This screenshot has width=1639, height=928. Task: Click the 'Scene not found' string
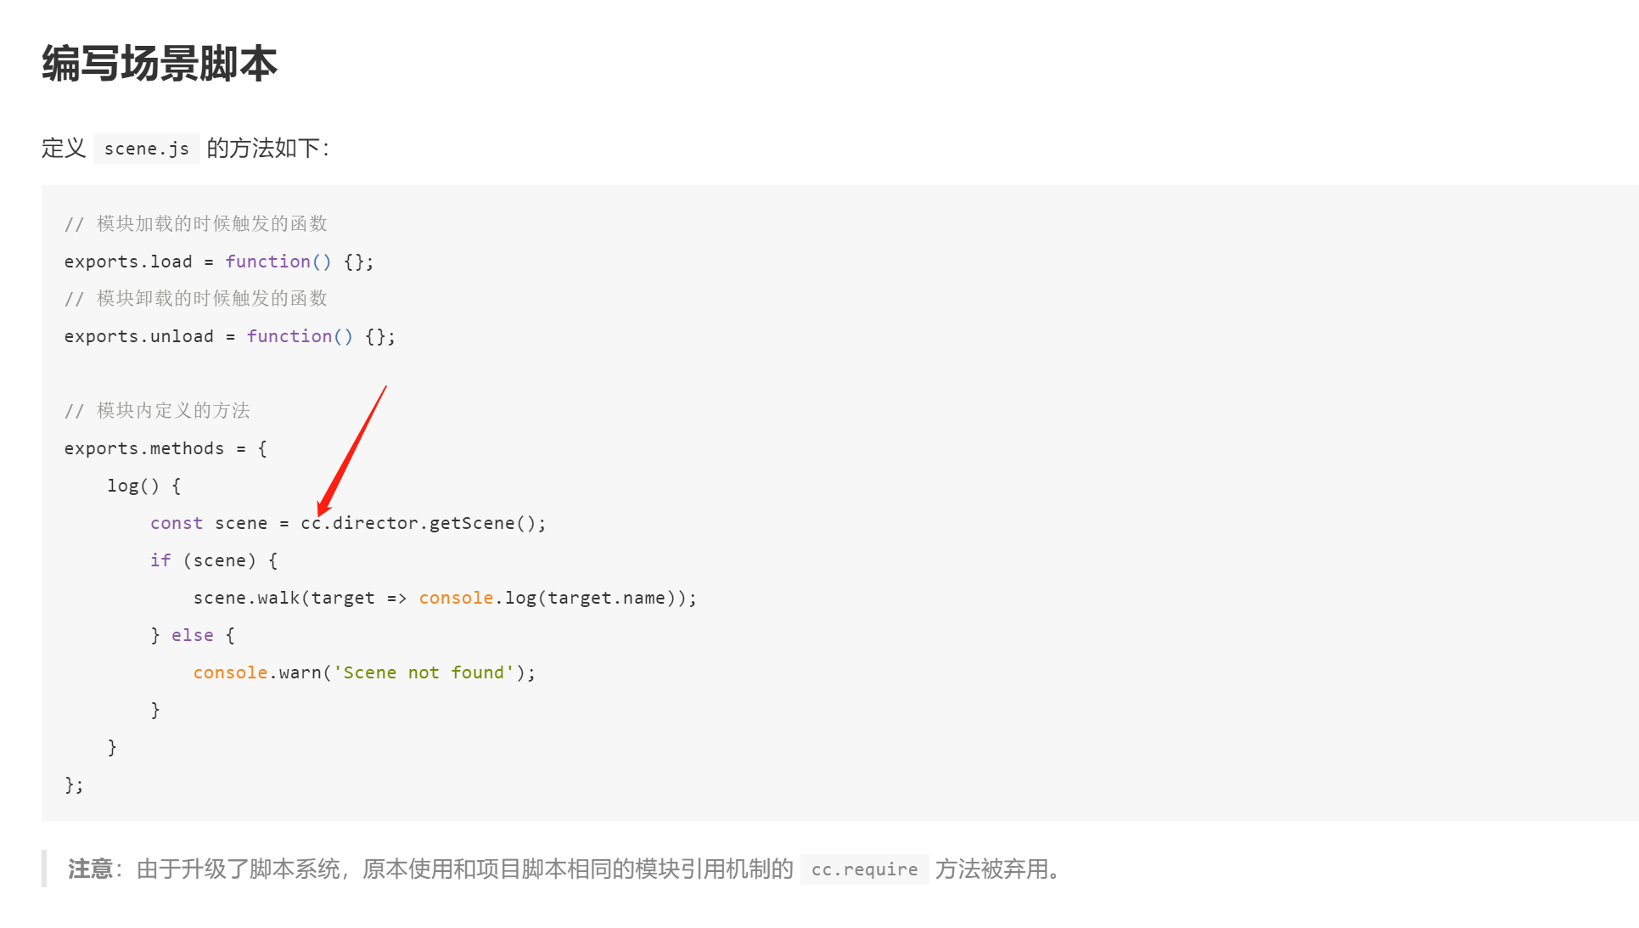[x=424, y=672]
